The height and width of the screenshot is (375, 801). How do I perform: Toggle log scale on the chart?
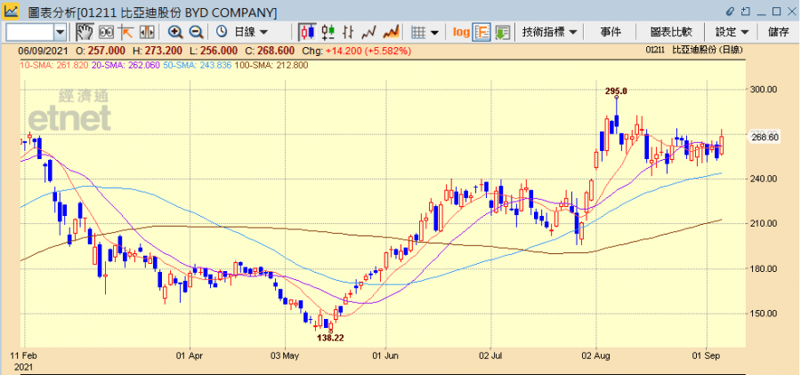461,32
